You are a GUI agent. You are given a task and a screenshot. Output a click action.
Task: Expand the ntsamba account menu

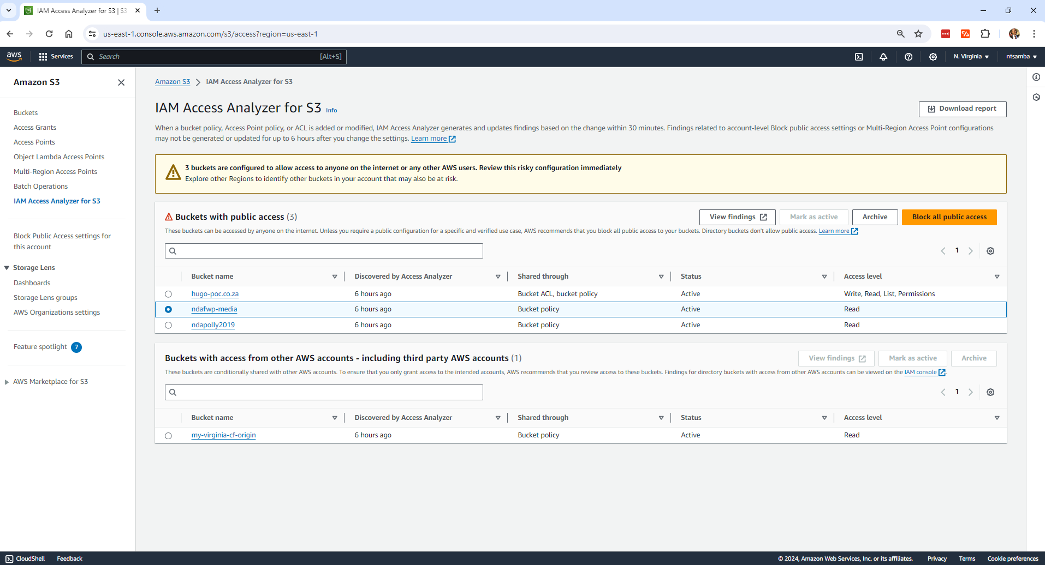(x=1021, y=57)
